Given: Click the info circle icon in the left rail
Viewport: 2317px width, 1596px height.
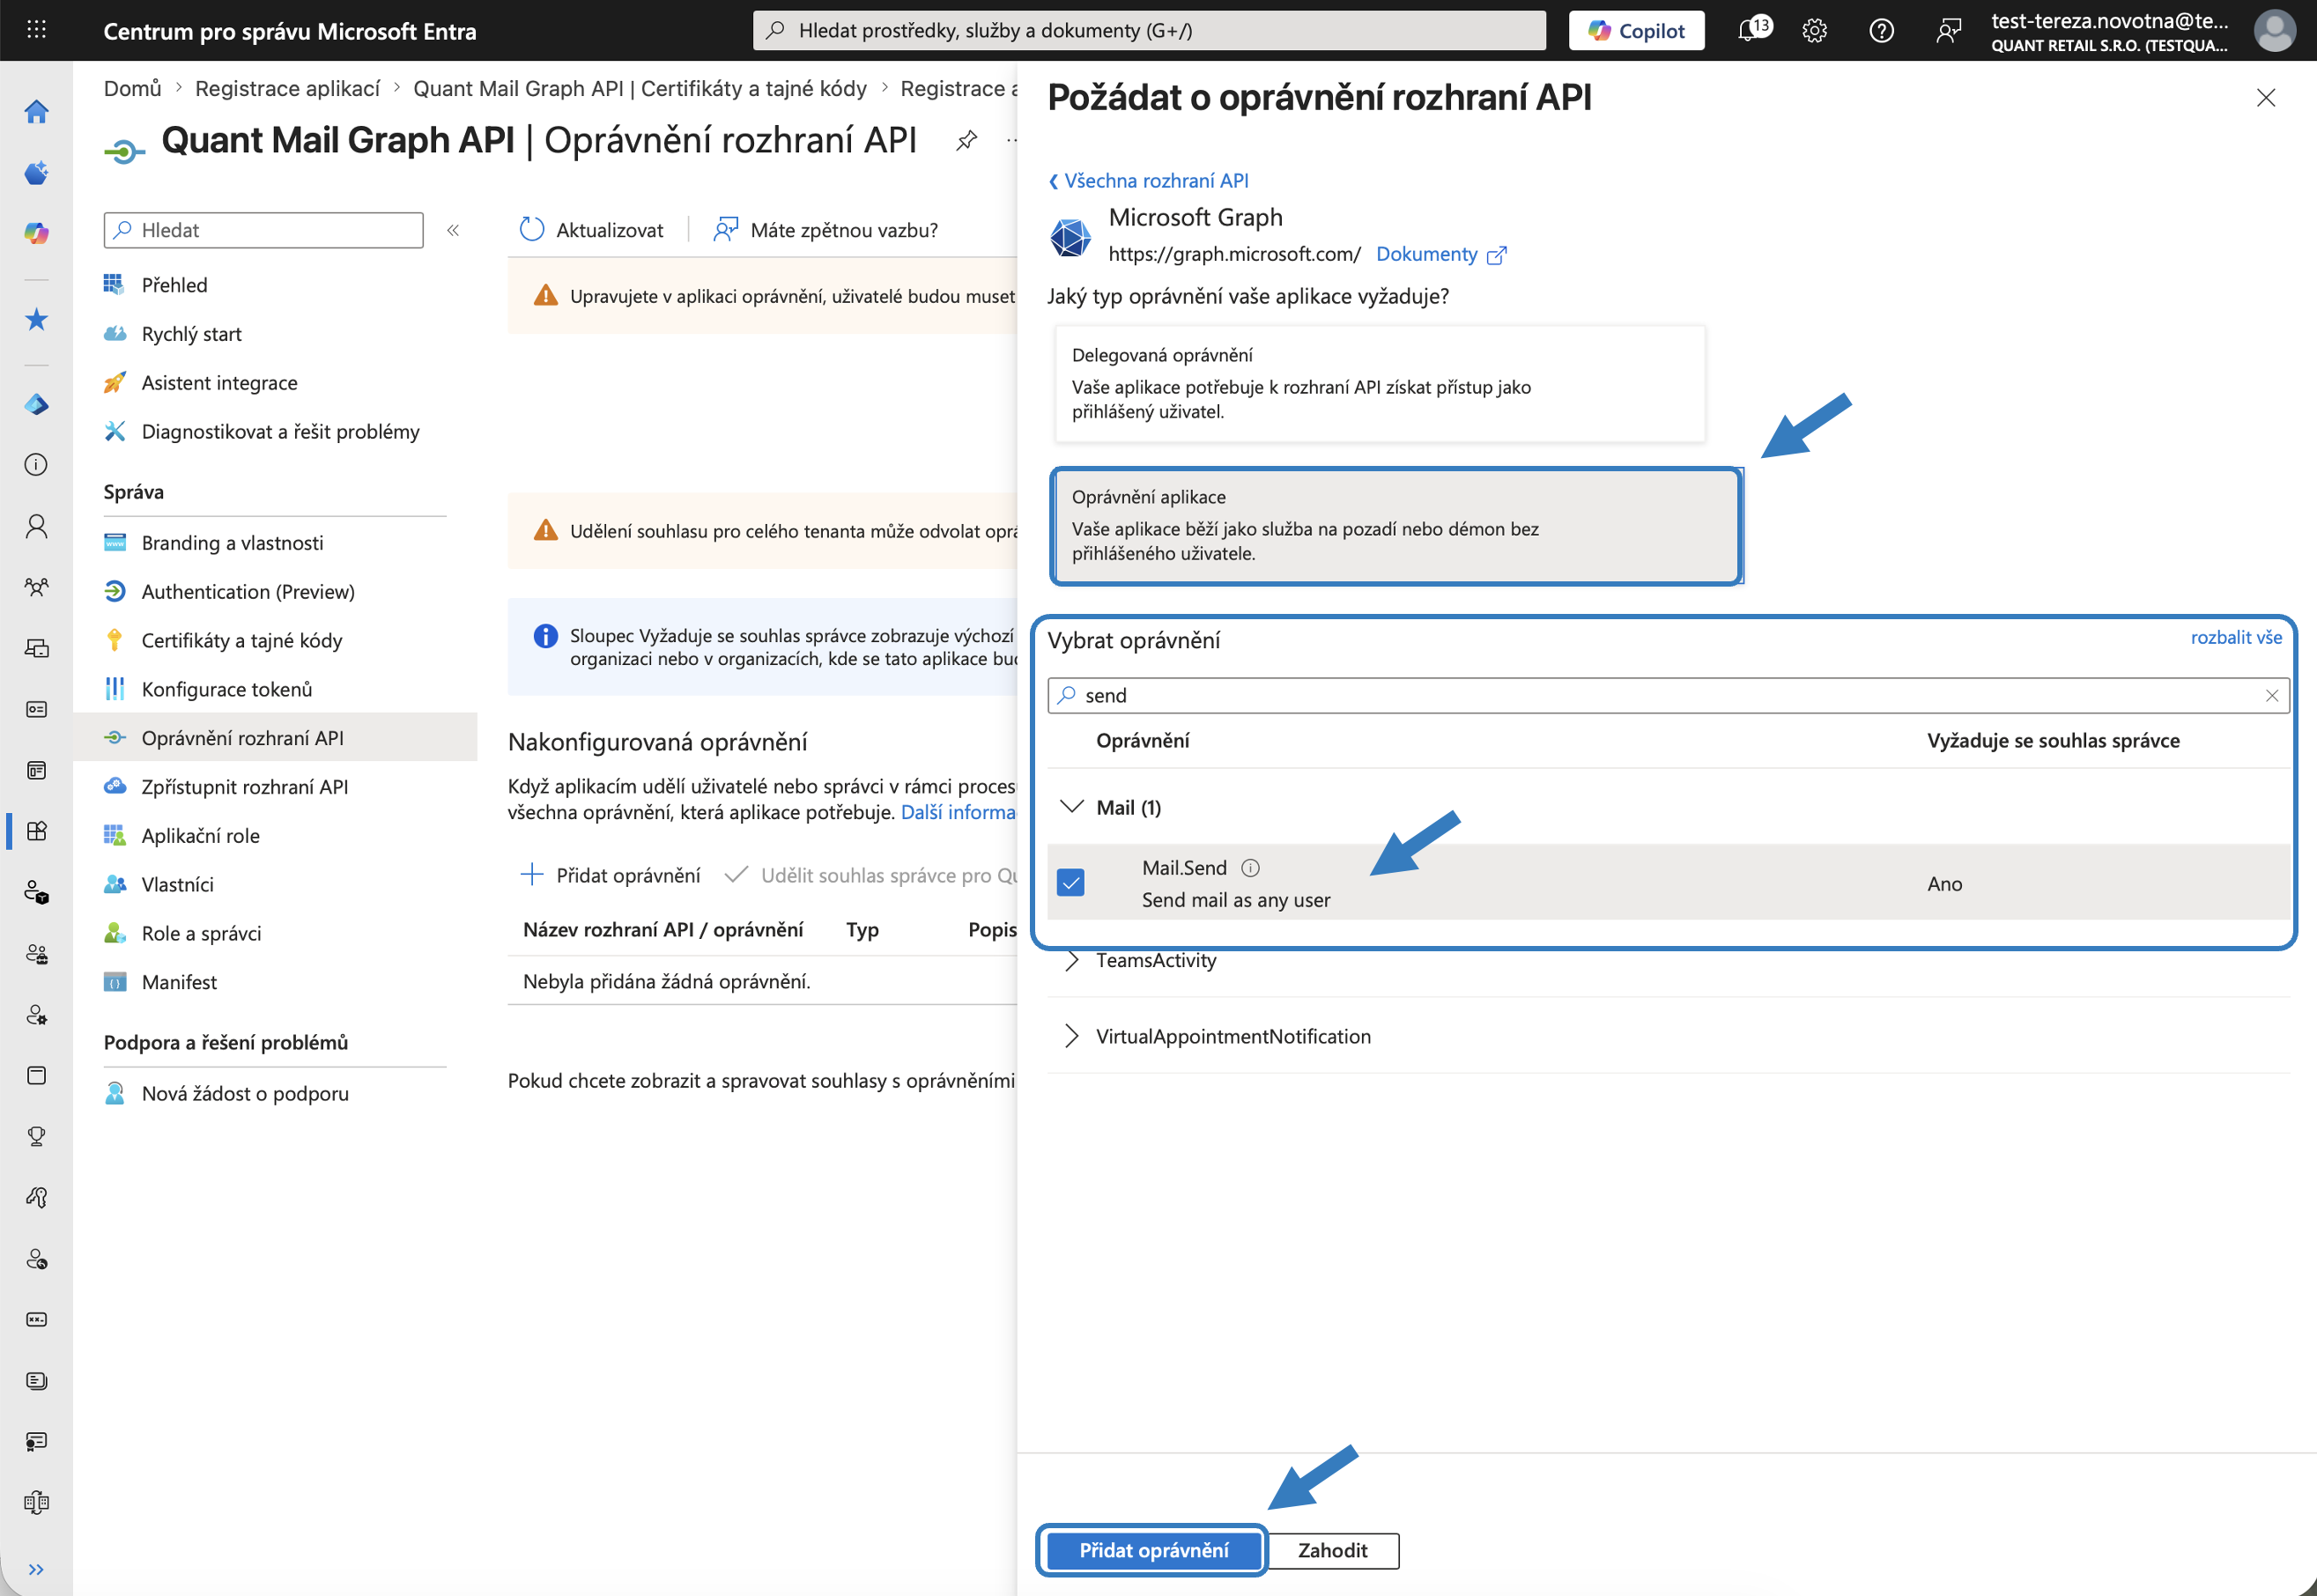Looking at the screenshot, I should 37,465.
